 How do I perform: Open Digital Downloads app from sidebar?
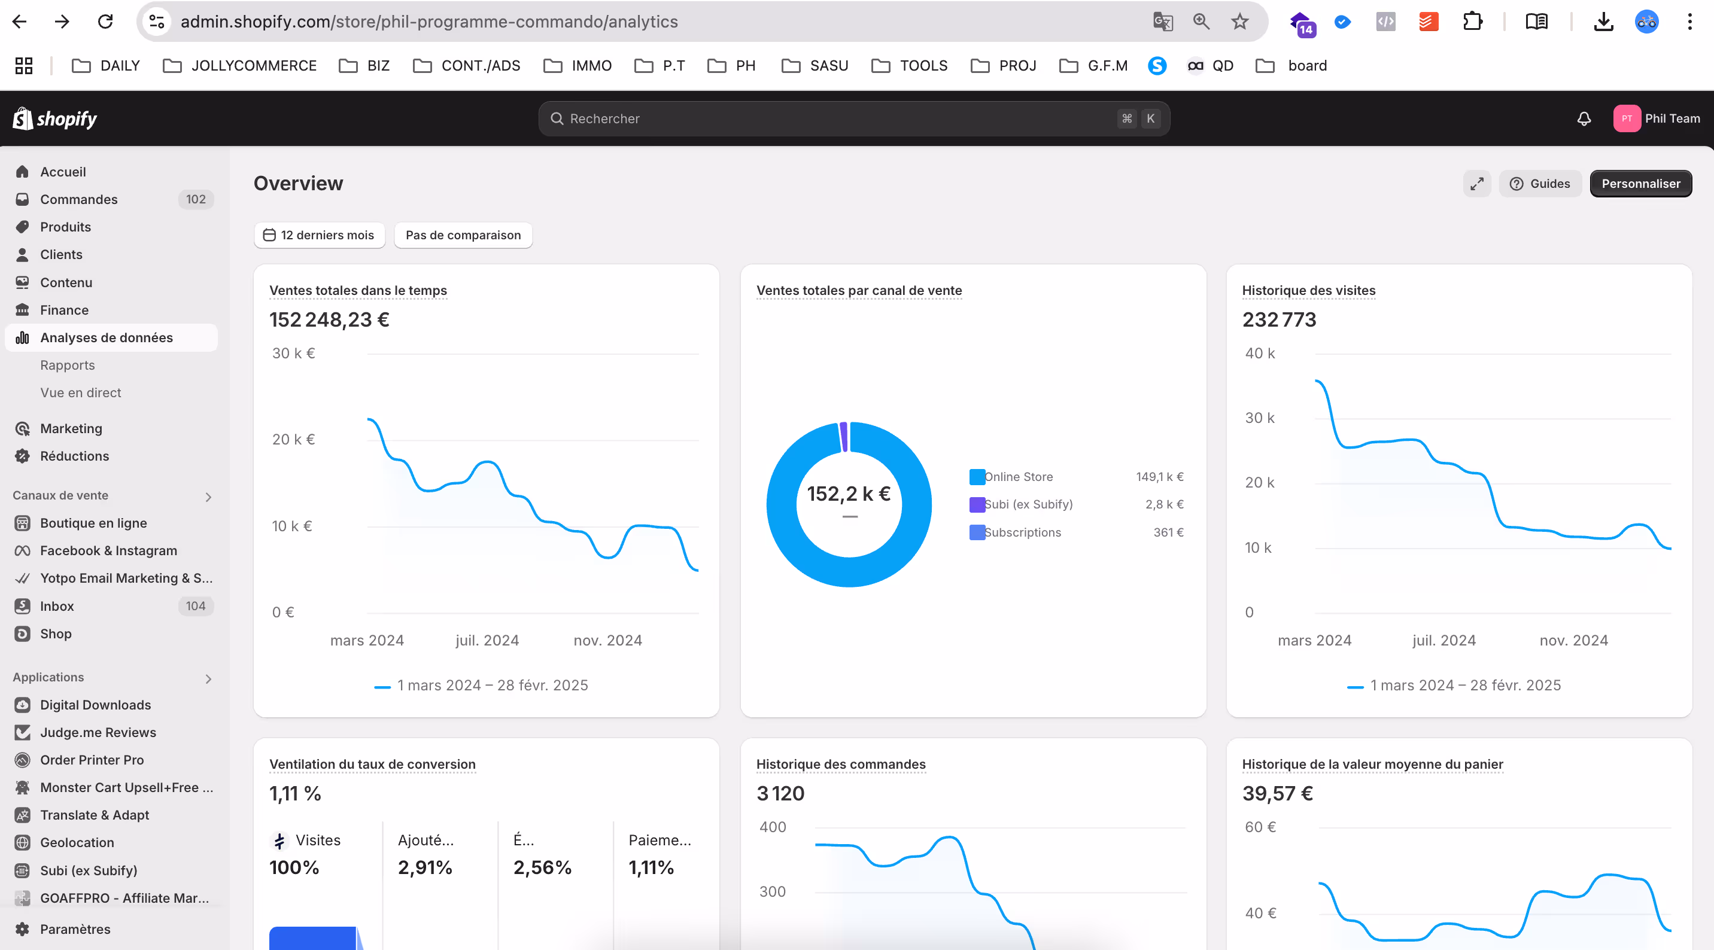[x=95, y=705]
